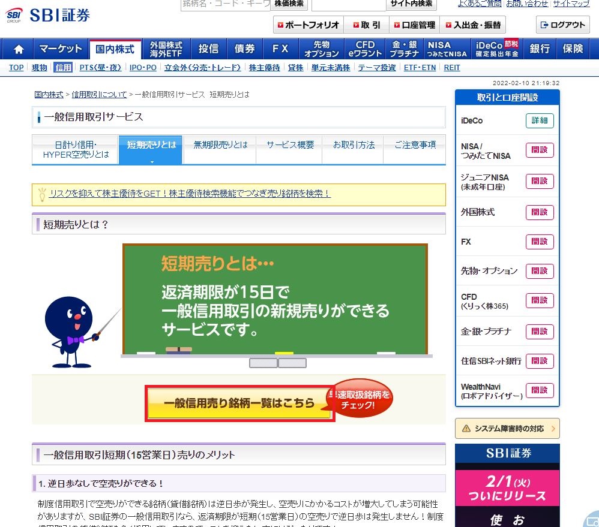Viewport: 599px width, 527px height.
Task: Click 開設 for 外国株式
Action: click(x=540, y=212)
